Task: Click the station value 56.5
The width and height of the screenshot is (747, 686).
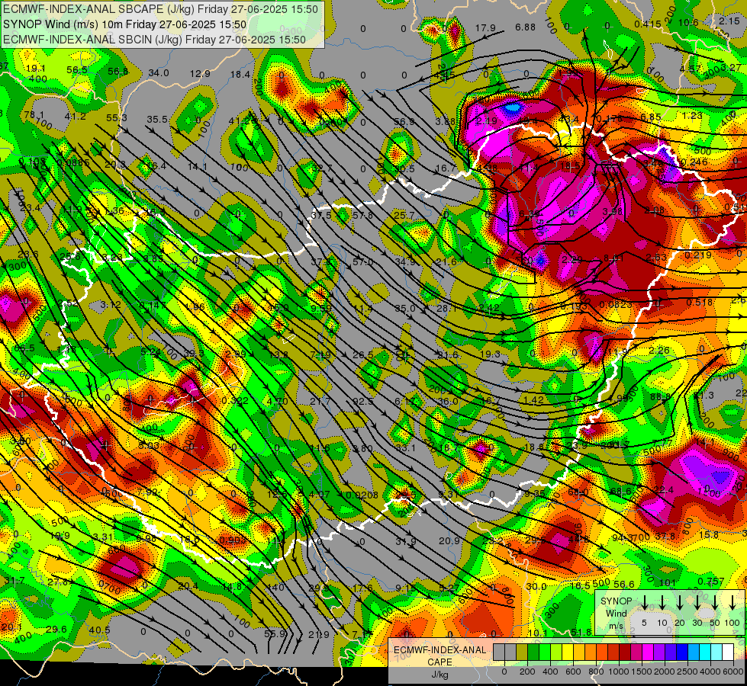Action: pyautogui.click(x=77, y=70)
